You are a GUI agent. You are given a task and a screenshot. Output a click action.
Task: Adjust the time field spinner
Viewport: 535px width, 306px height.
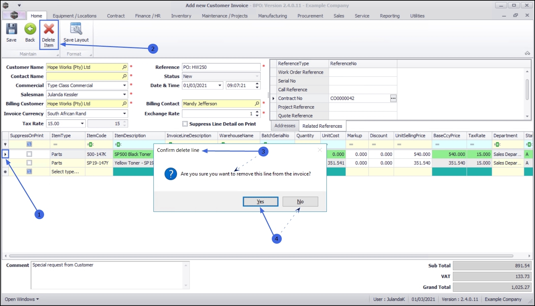257,86
